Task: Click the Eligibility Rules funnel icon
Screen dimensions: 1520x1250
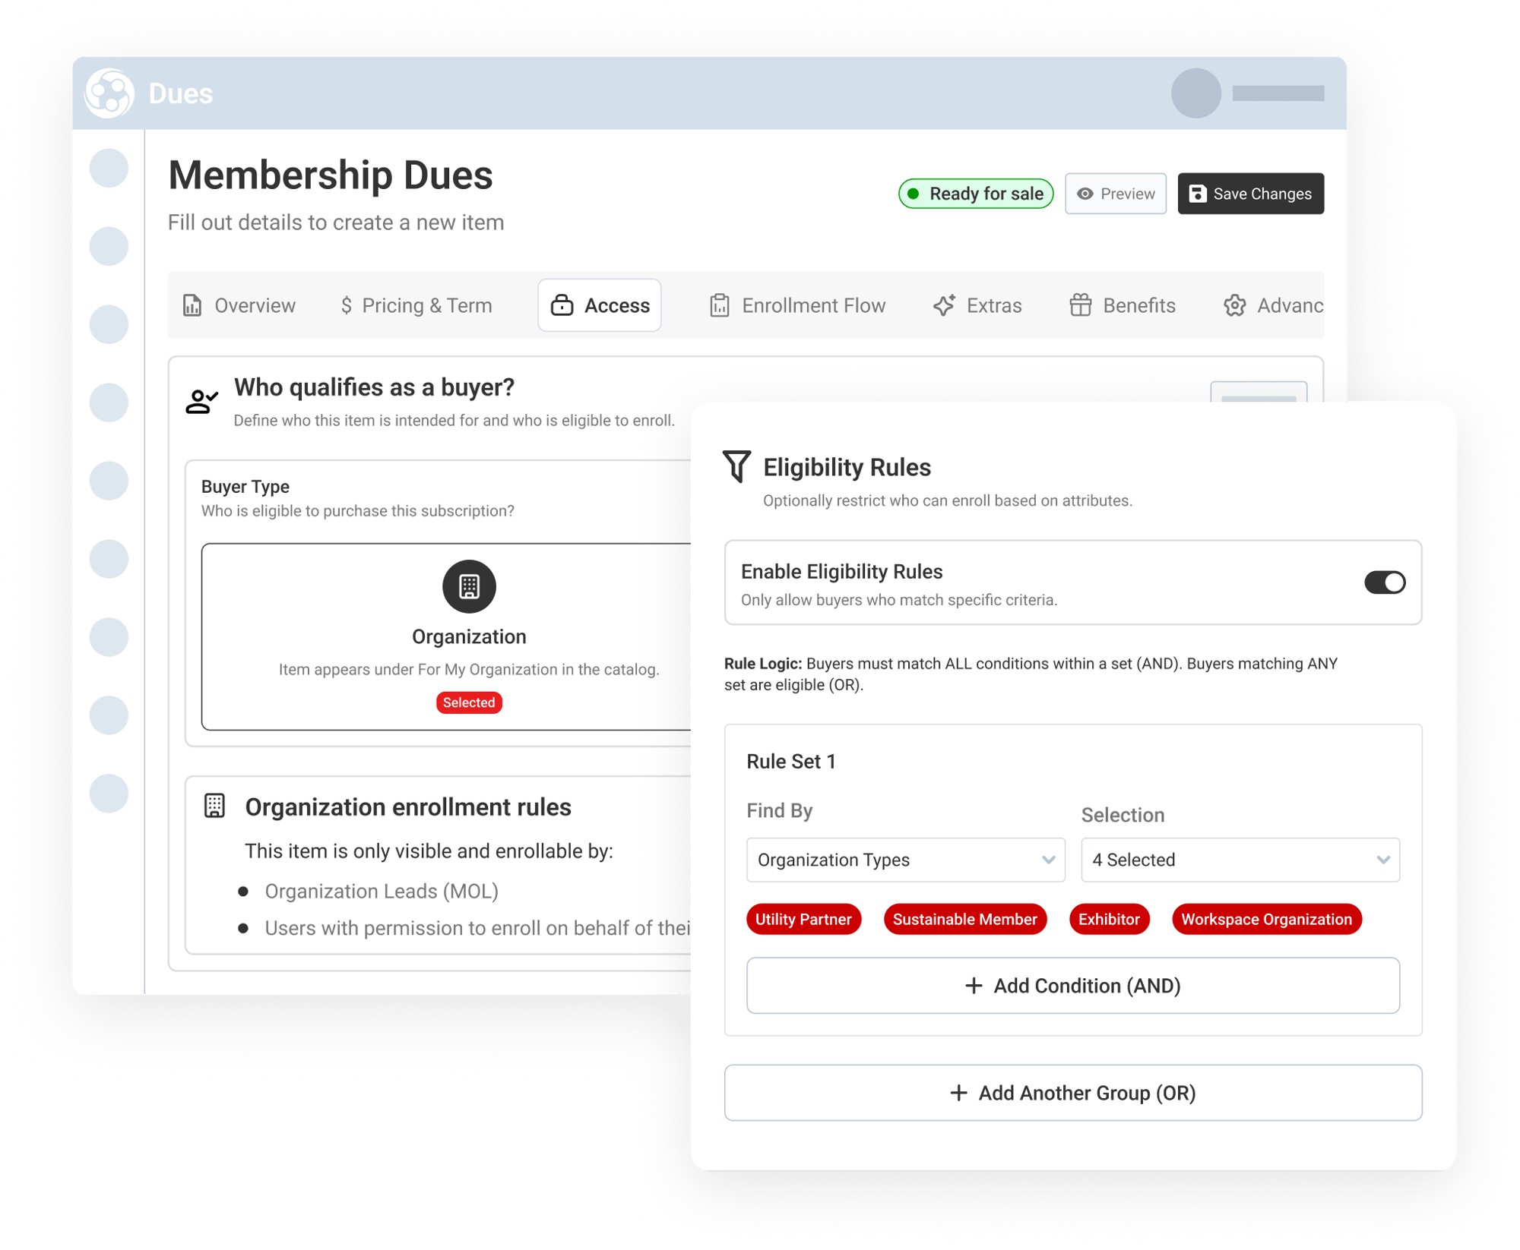Action: coord(736,466)
